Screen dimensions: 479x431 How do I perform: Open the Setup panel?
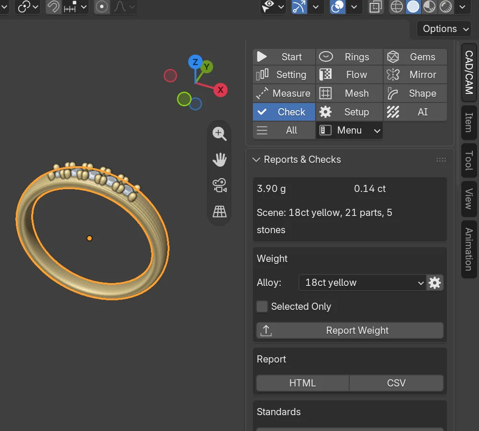[x=349, y=112]
